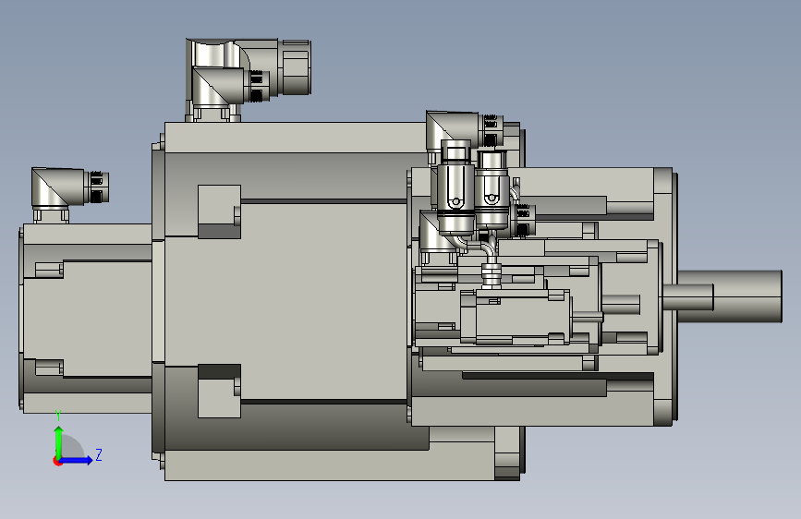Click the green Y axis arrow of the triad
Image resolution: width=801 pixels, height=519 pixels.
coord(59,442)
